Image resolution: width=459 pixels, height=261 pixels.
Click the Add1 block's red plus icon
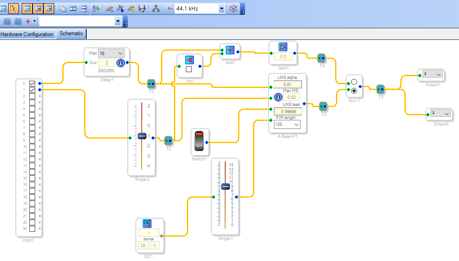[x=230, y=50]
